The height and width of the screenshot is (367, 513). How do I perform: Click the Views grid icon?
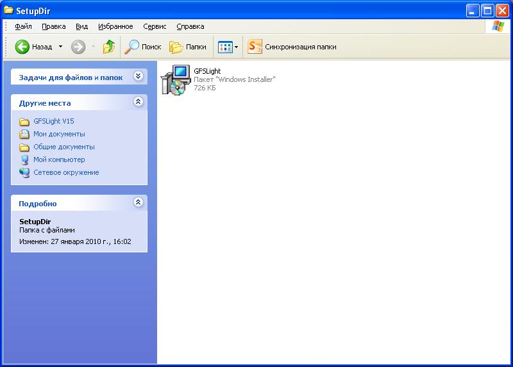point(224,47)
